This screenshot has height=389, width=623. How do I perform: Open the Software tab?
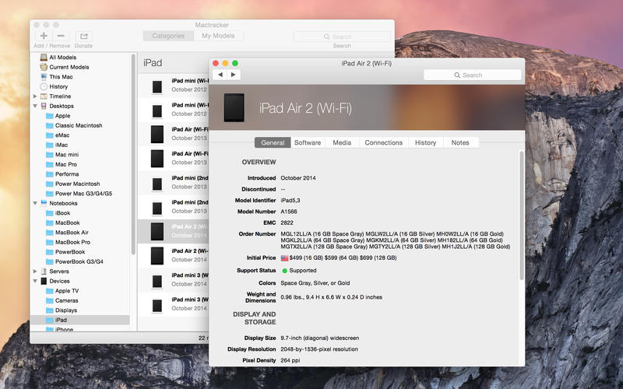coord(308,142)
